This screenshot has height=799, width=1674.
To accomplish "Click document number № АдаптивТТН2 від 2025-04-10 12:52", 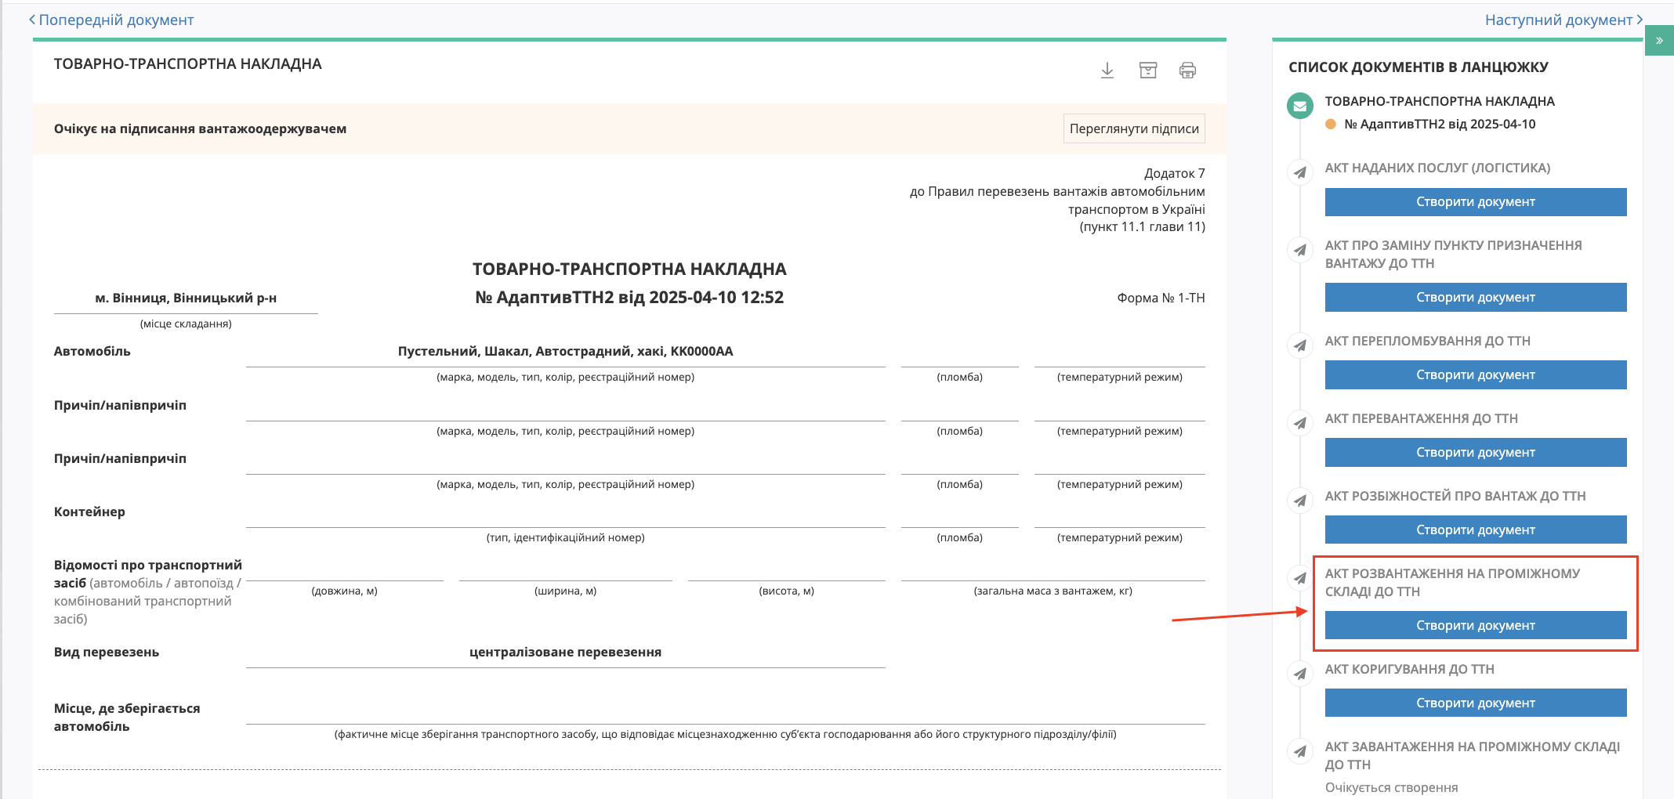I will point(629,298).
